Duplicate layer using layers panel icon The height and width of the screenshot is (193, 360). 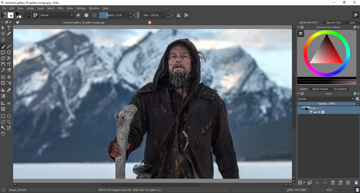(310, 182)
